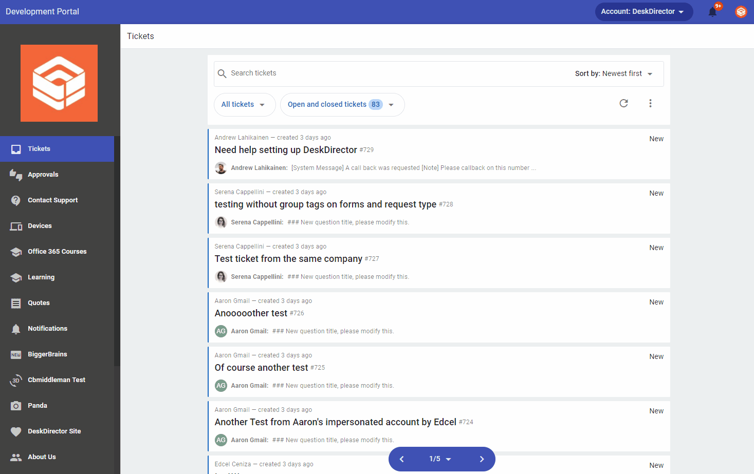The image size is (754, 474).
Task: Open the Devices menu item
Action: pos(57,226)
